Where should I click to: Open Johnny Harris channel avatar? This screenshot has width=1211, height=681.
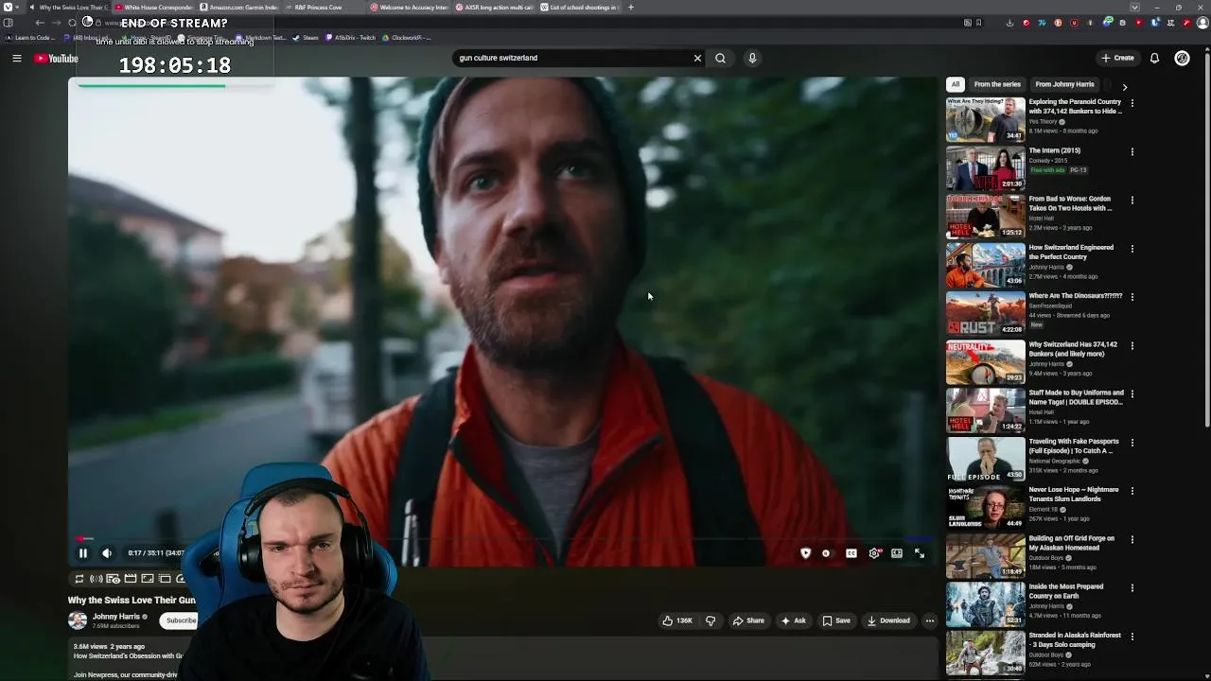pyautogui.click(x=78, y=620)
